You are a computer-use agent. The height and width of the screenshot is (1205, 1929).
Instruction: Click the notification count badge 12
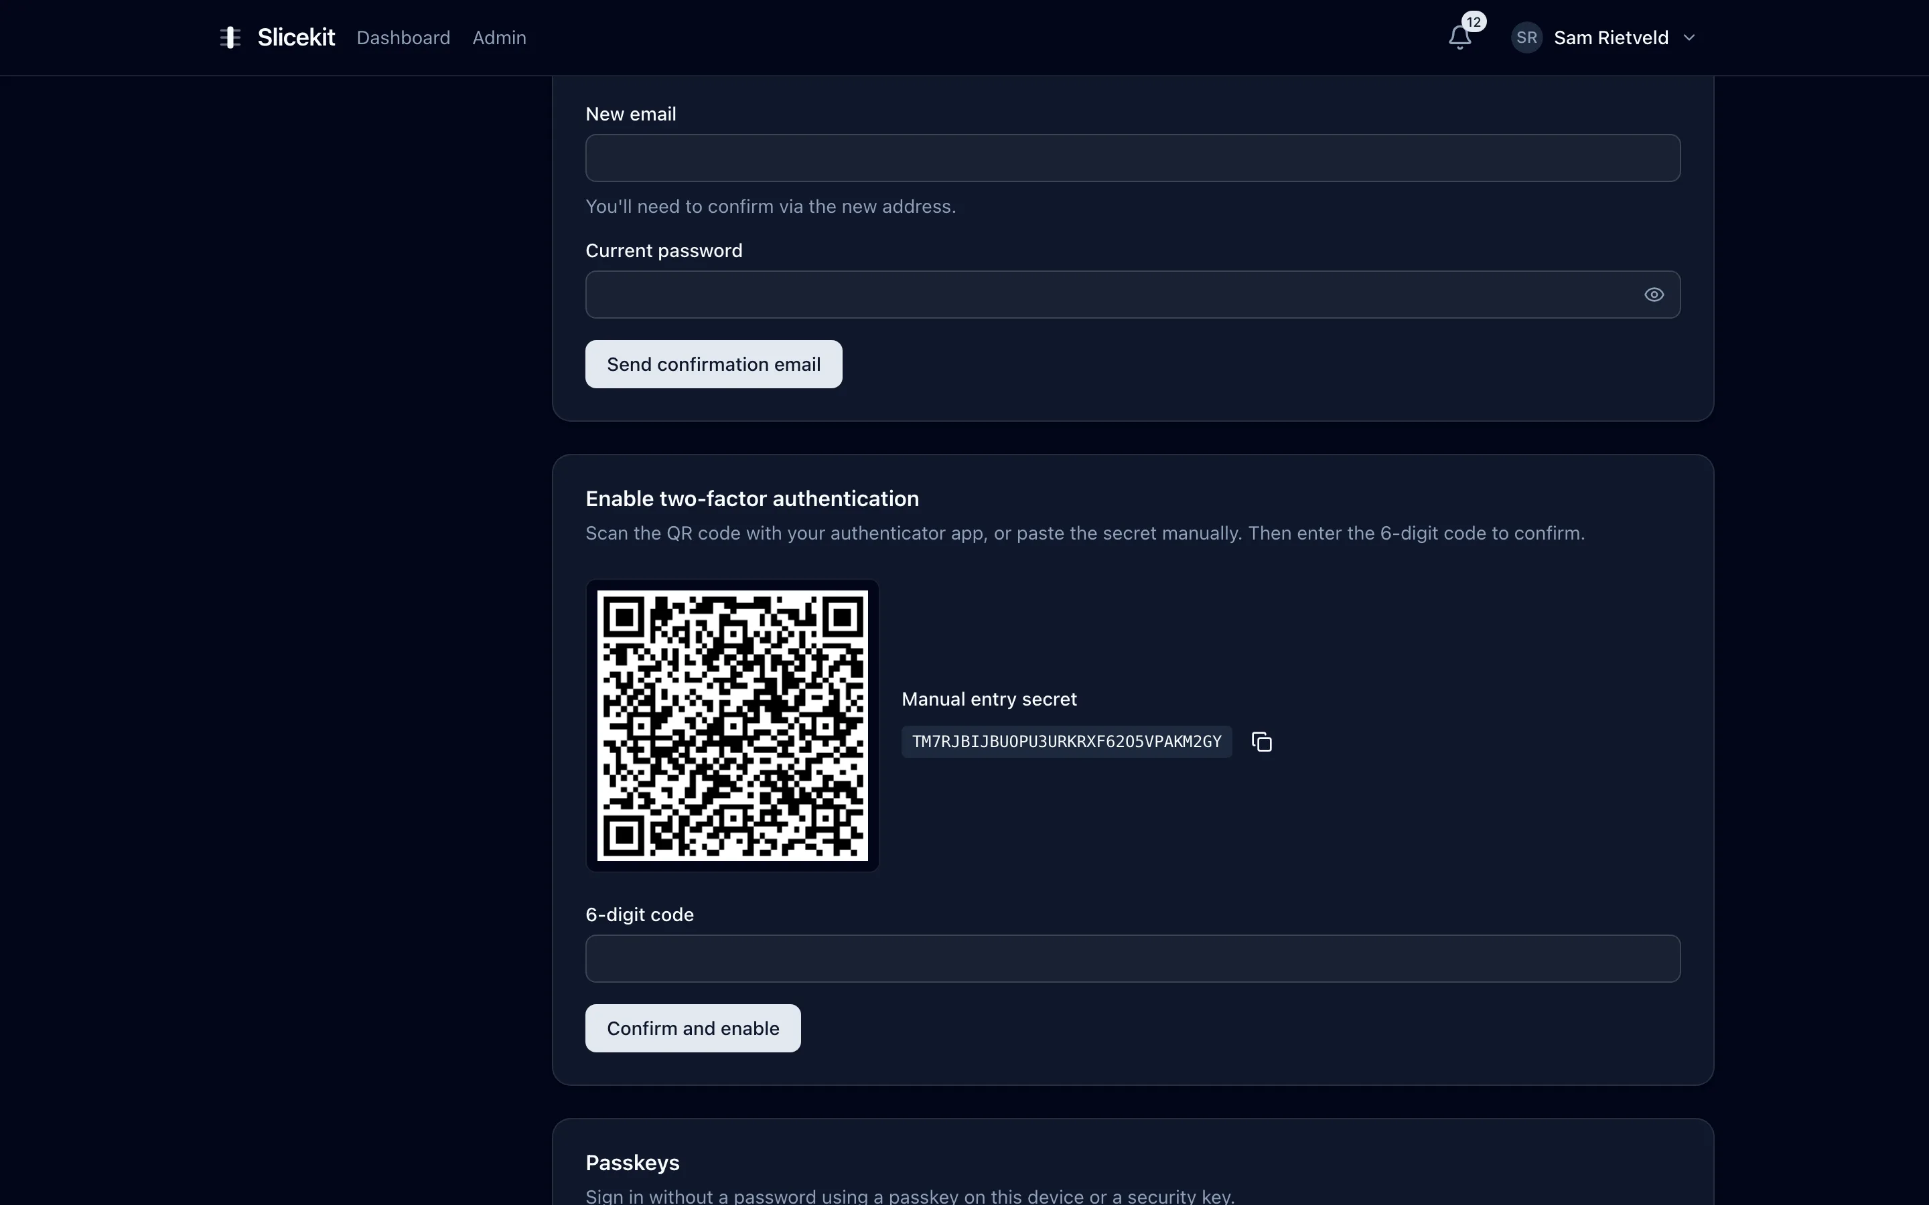1473,21
